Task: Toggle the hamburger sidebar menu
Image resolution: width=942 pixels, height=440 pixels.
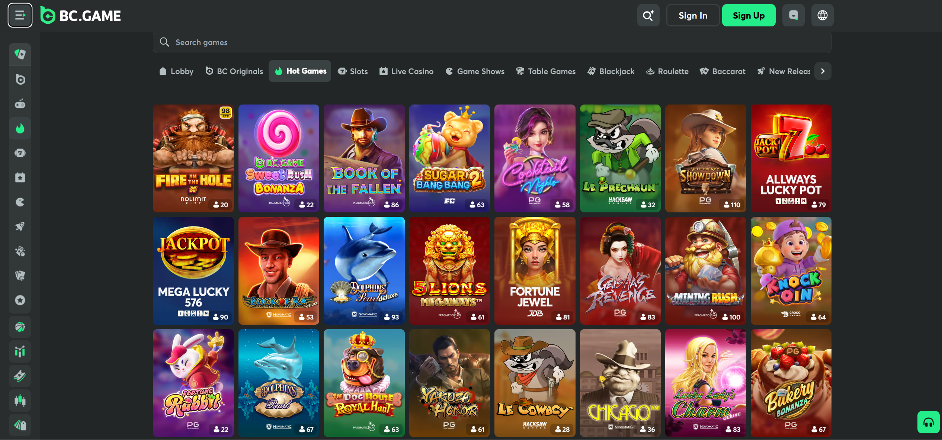Action: click(x=20, y=15)
